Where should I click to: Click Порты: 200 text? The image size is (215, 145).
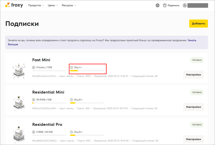[83, 109]
